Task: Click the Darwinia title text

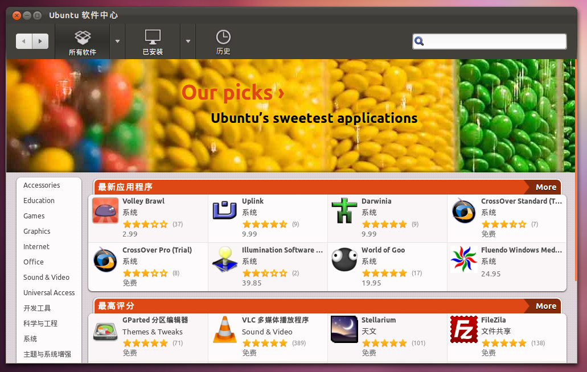Action: point(376,201)
